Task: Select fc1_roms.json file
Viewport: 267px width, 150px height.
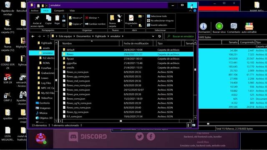Action: [x=74, y=117]
